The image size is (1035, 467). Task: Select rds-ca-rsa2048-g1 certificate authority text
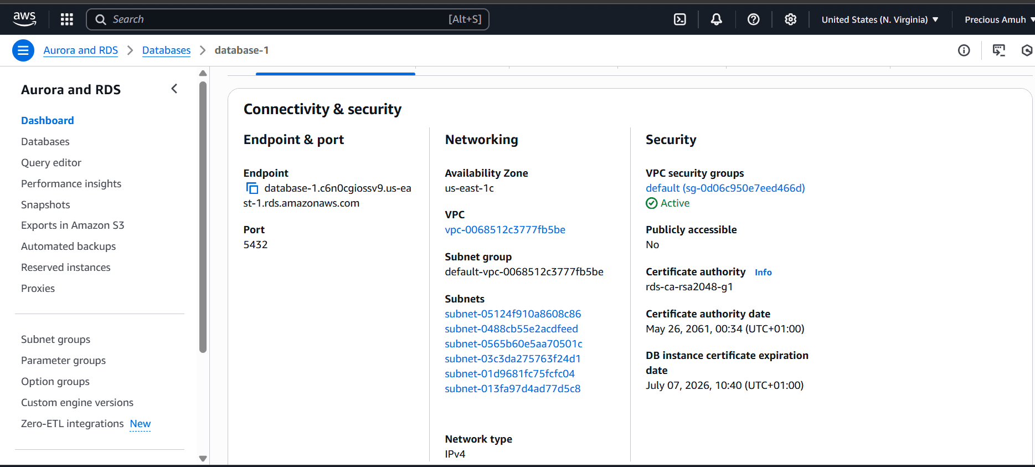689,287
